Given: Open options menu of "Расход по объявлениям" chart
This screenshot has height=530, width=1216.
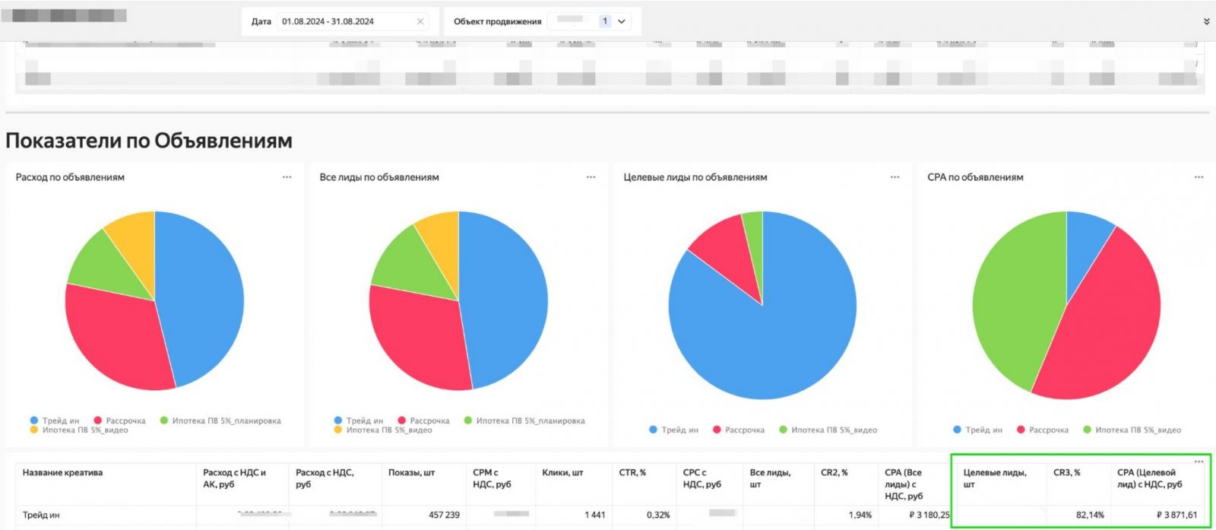Looking at the screenshot, I should [x=287, y=177].
